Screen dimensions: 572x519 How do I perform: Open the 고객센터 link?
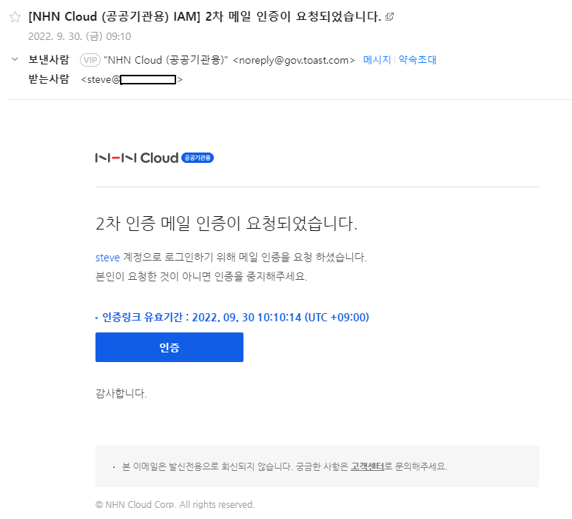367,466
